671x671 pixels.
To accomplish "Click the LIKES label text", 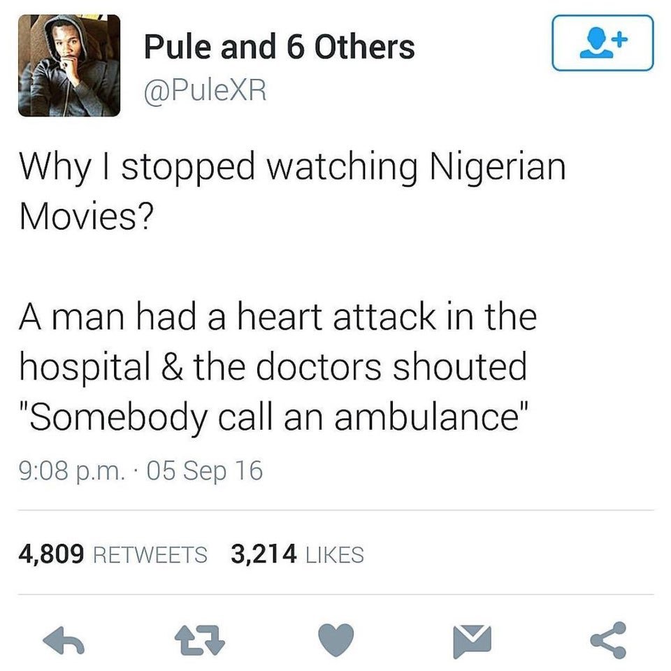I will 335,554.
